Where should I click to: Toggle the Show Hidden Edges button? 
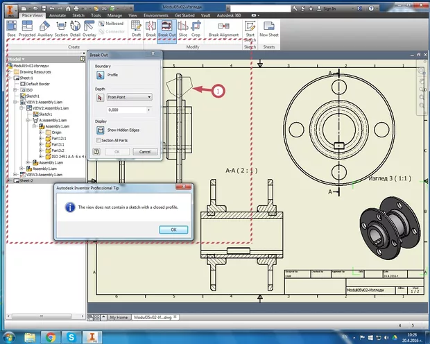100,130
